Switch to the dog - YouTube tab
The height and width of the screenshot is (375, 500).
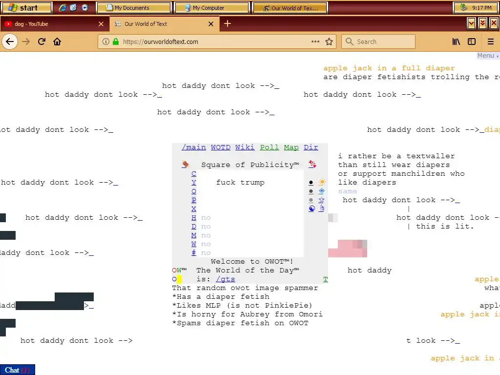(55, 24)
